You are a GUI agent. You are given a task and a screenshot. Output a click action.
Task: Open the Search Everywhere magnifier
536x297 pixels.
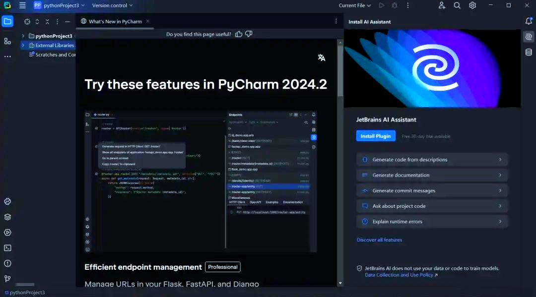click(457, 5)
